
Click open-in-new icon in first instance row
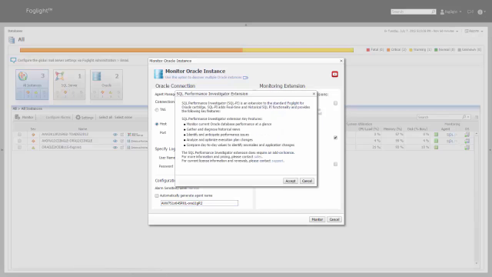click(x=122, y=135)
